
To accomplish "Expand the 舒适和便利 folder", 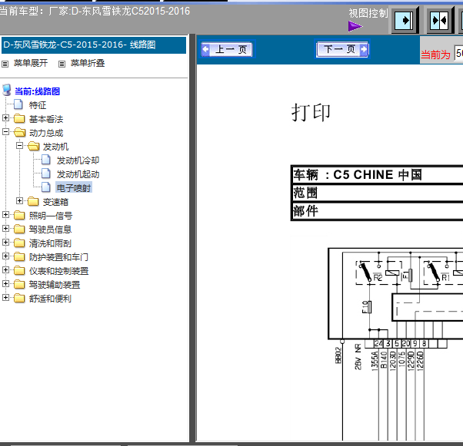I will [x=5, y=297].
